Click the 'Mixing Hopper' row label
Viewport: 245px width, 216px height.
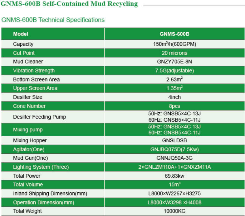click(x=30, y=141)
